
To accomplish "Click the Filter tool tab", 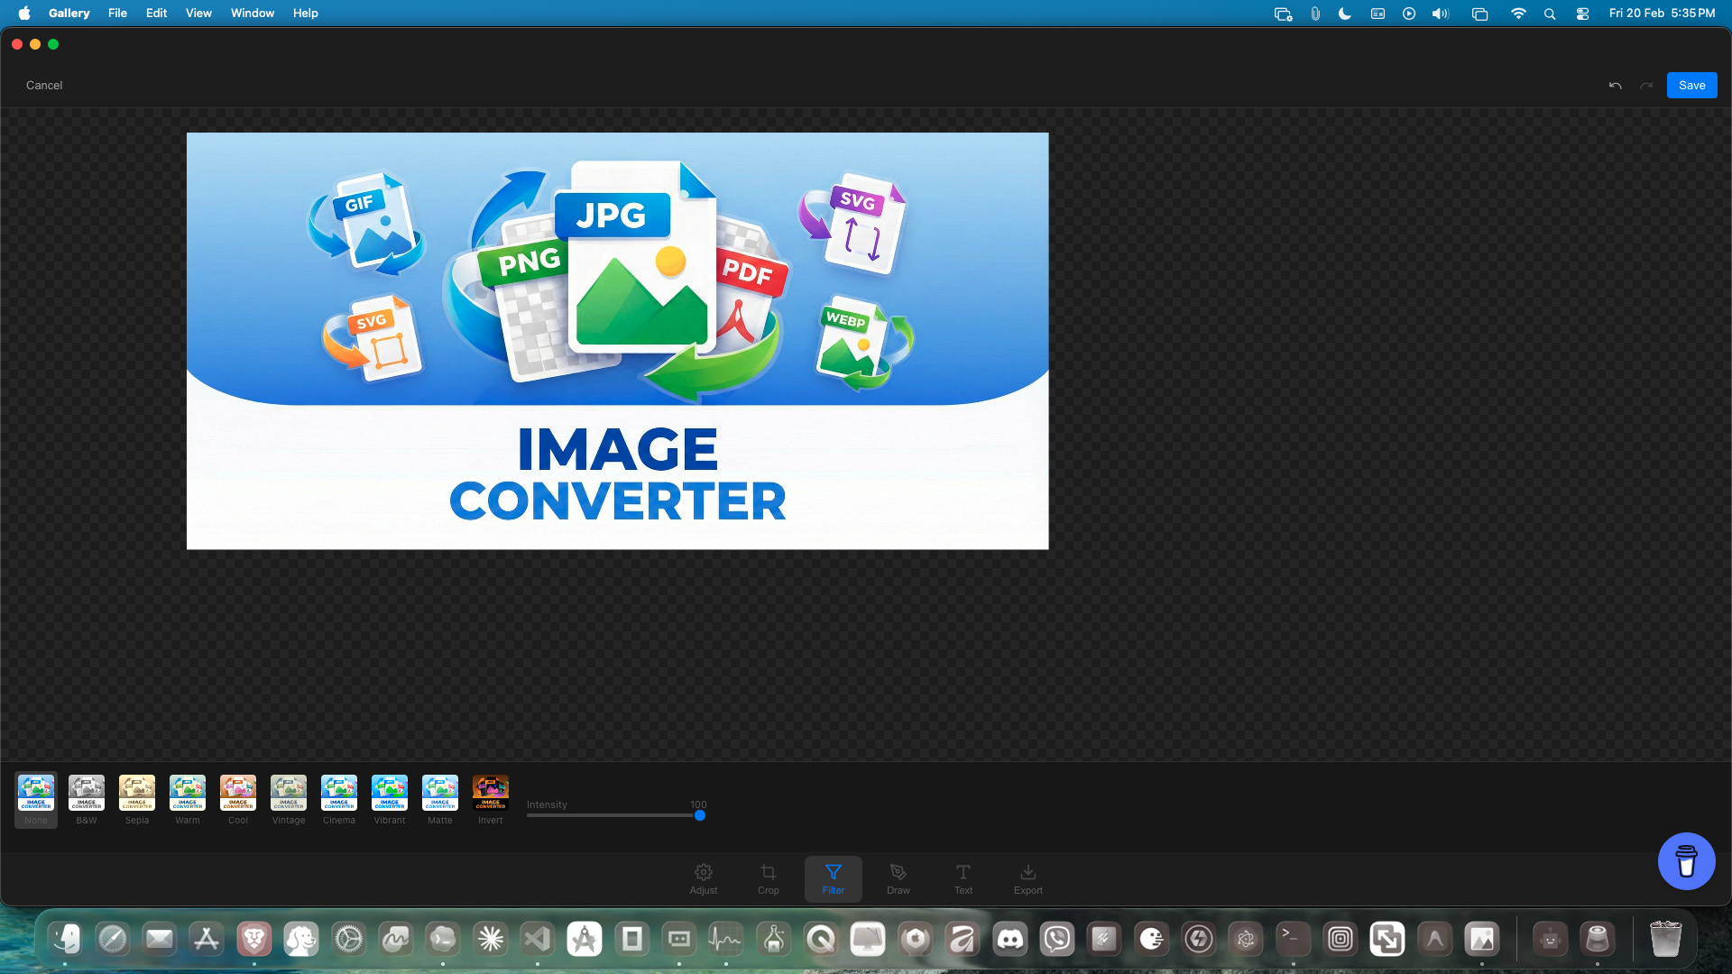I will 833,878.
